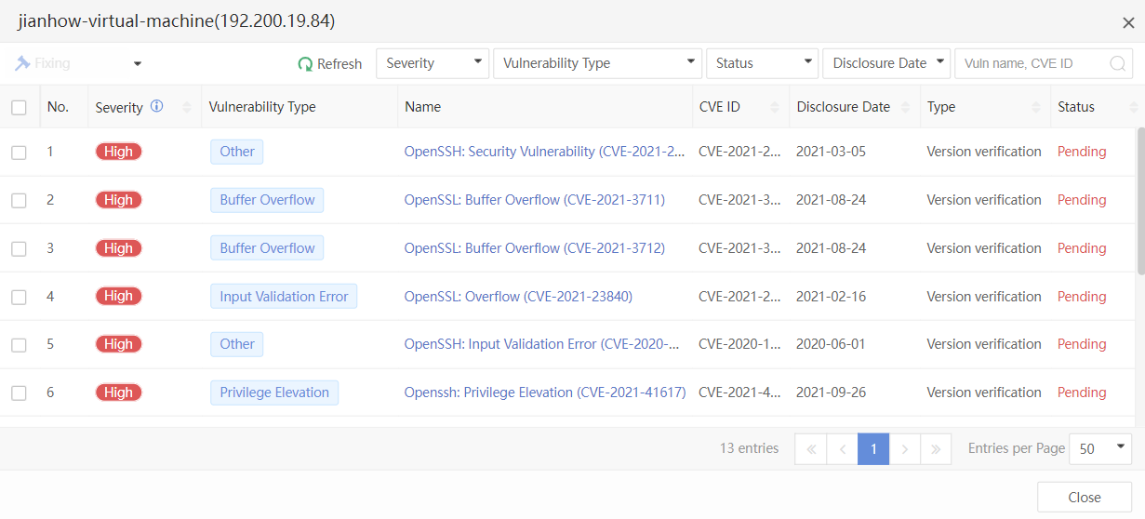Screen dimensions: 1145x519
Task: Open the Entries per Page dropdown
Action: point(1099,449)
